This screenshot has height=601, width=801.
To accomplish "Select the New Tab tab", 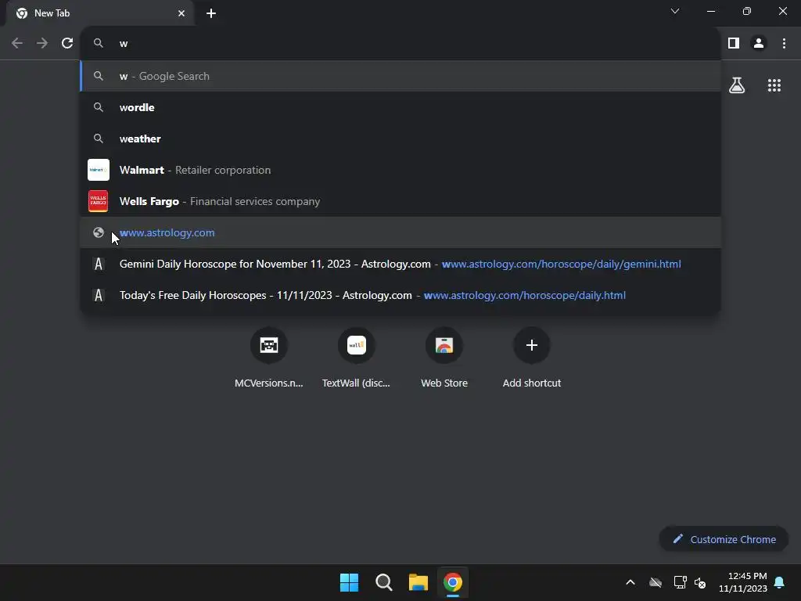I will (99, 13).
